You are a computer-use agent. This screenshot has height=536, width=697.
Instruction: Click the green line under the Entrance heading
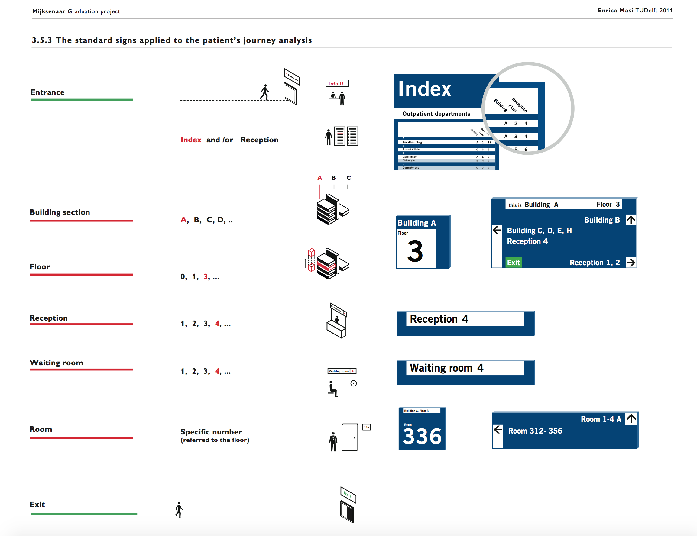tap(81, 100)
